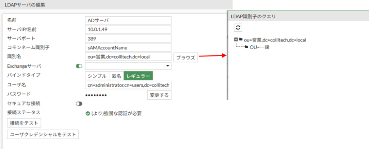Select ou=営業,dc=collitech,dc=local tree entry
Screen dimensions: 369x149
275,40
